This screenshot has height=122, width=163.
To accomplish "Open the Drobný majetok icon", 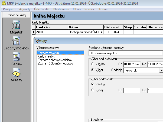I will (16, 41).
